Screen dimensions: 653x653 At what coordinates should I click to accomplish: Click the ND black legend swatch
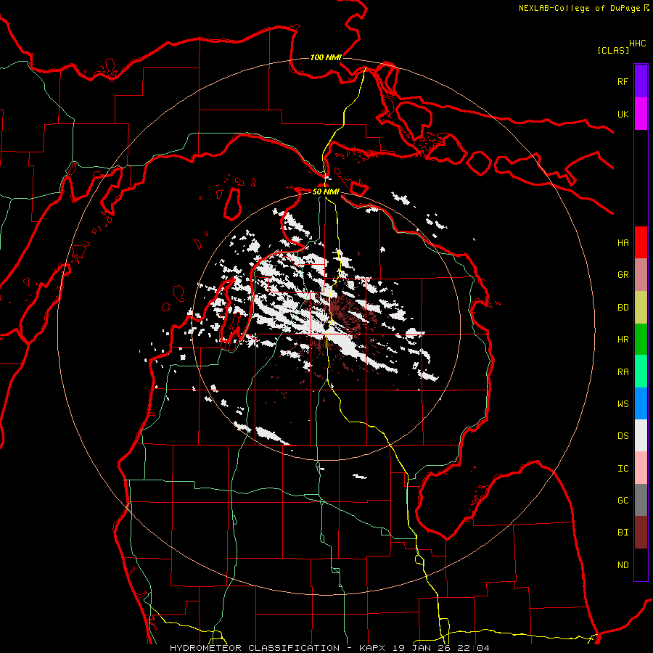pyautogui.click(x=641, y=564)
